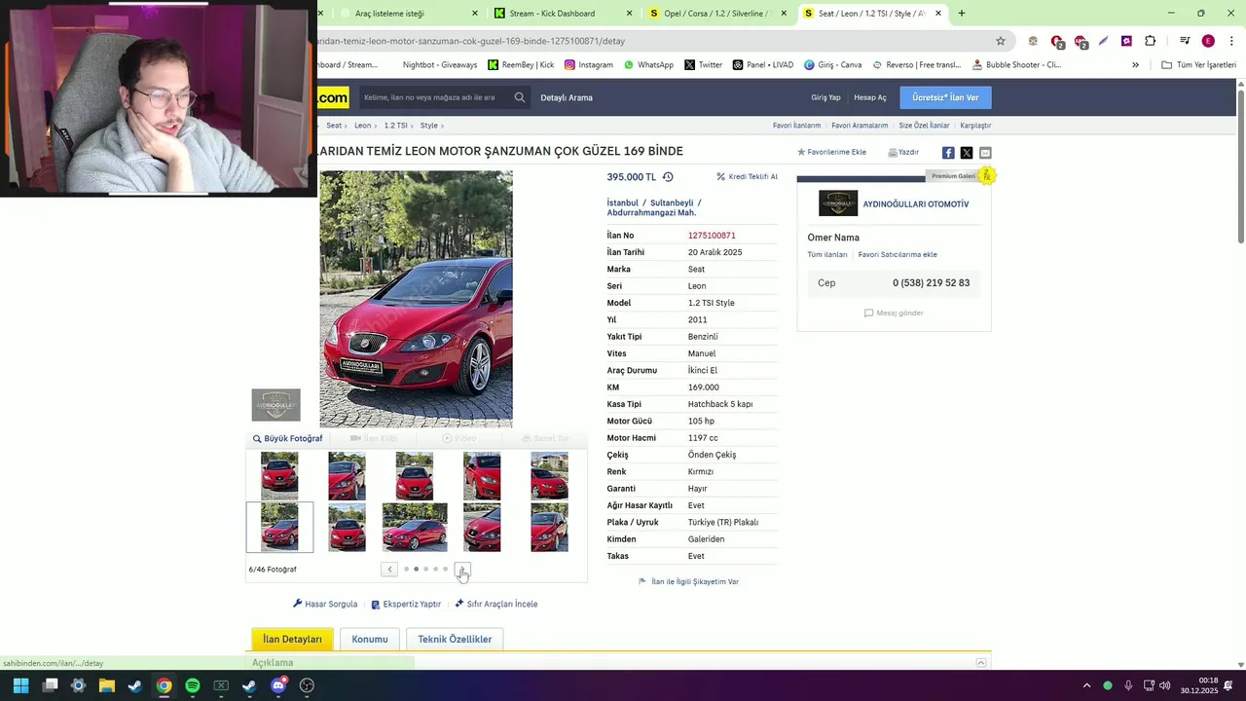1246x701 pixels.
Task: Open Panel • LIVAD bookmark
Action: tap(763, 65)
